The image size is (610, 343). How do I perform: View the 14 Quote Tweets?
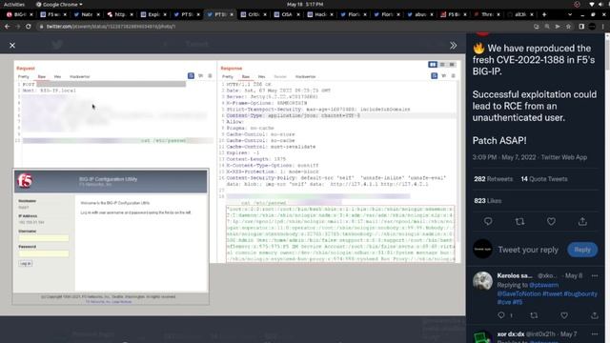[x=544, y=179]
